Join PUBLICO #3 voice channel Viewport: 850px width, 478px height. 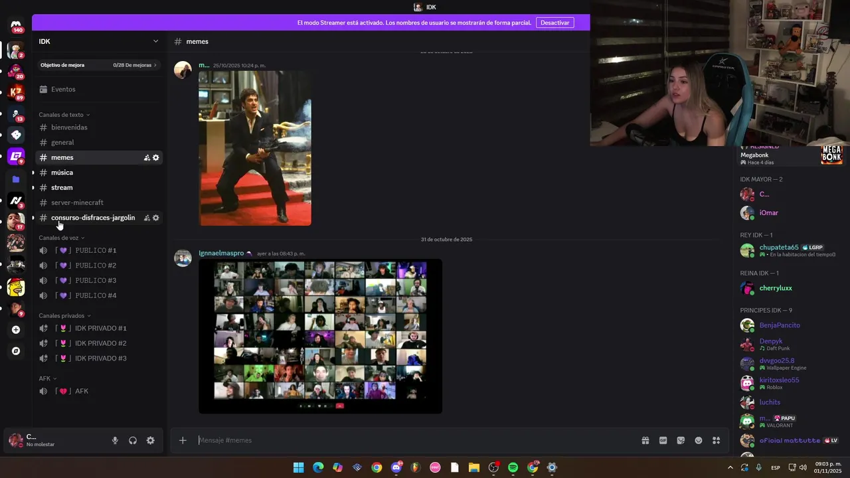point(100,280)
